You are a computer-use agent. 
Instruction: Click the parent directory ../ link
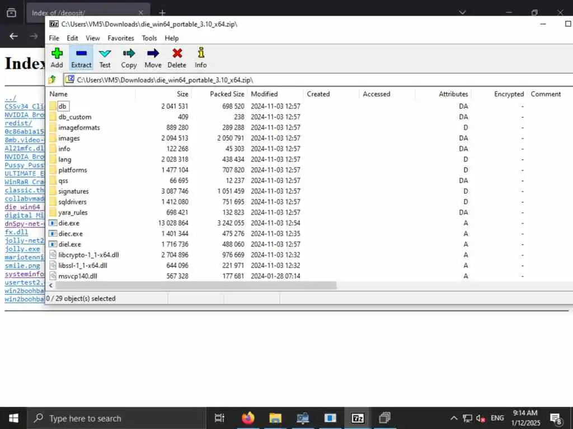click(10, 98)
